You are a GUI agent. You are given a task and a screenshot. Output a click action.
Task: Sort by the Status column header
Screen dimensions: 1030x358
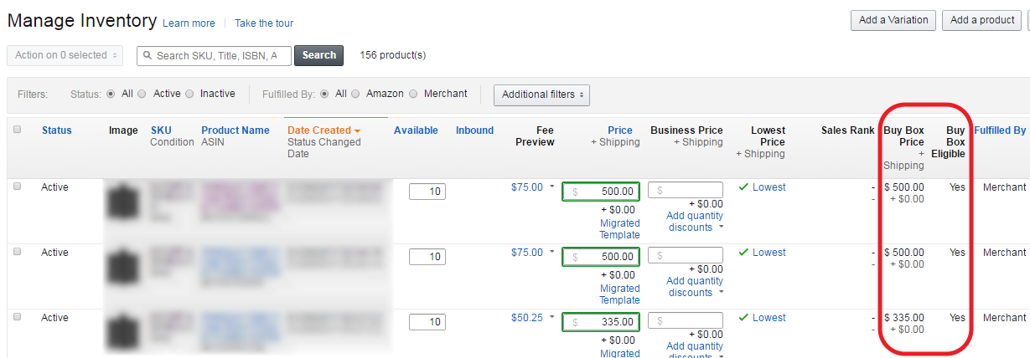57,130
